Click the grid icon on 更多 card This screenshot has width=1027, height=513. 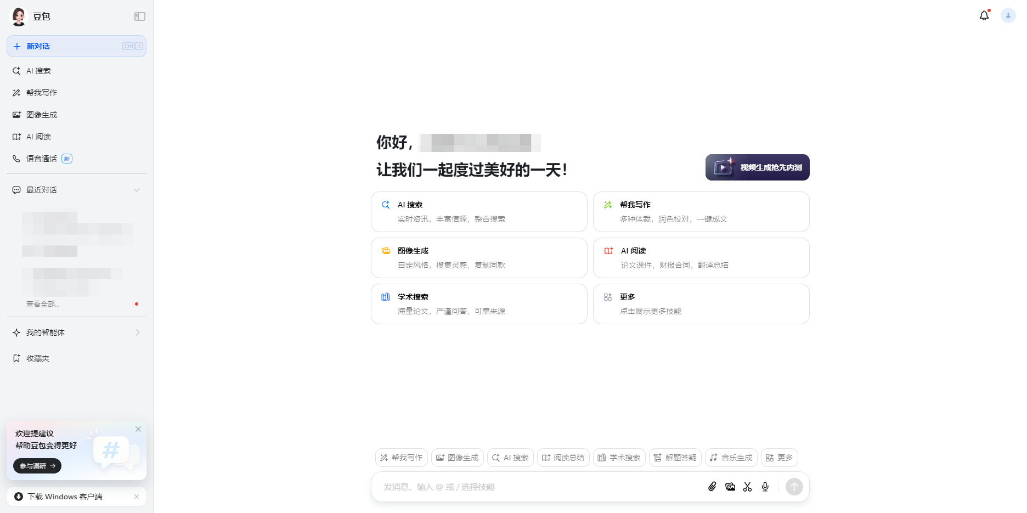[608, 297]
